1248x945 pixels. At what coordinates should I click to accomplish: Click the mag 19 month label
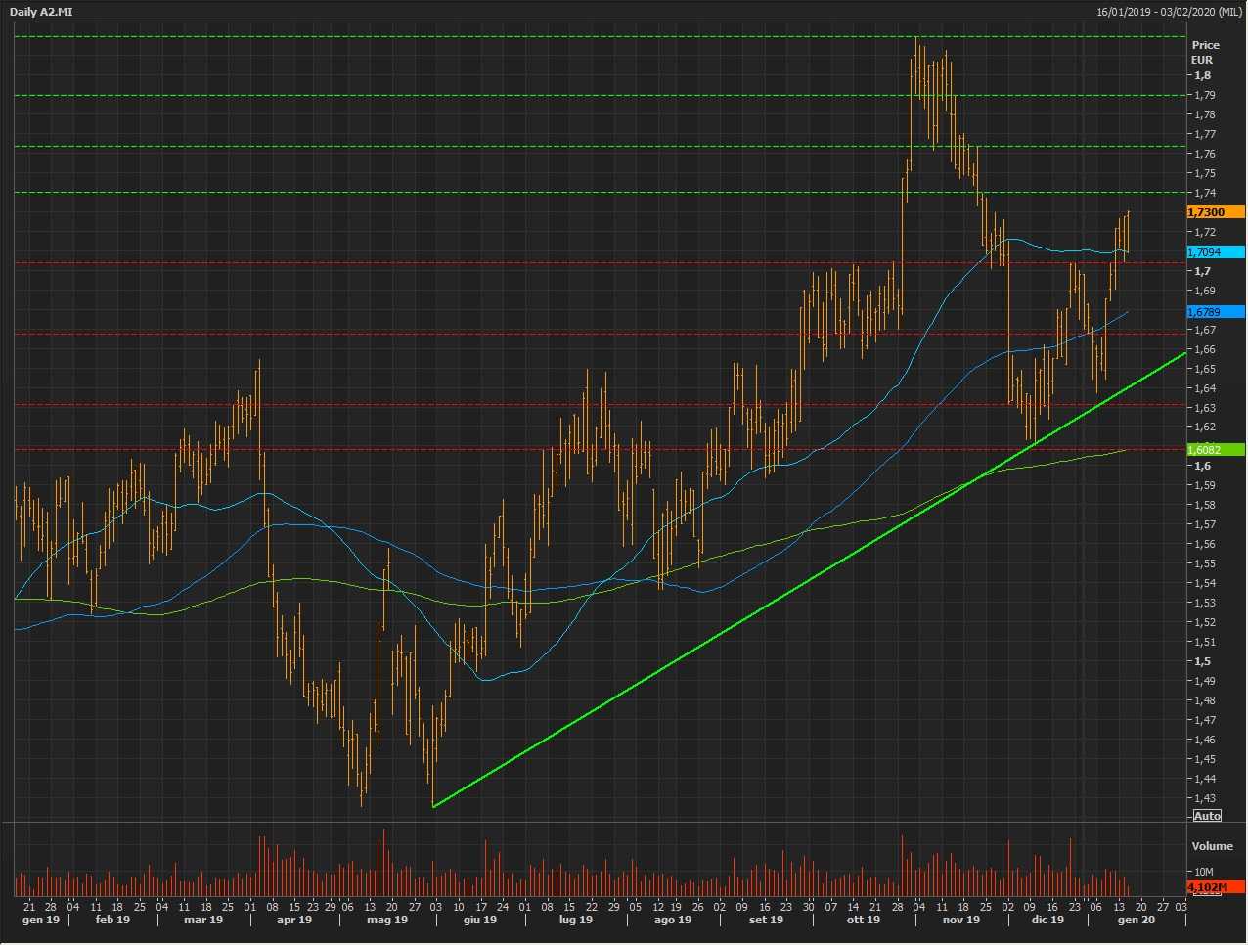pos(387,920)
